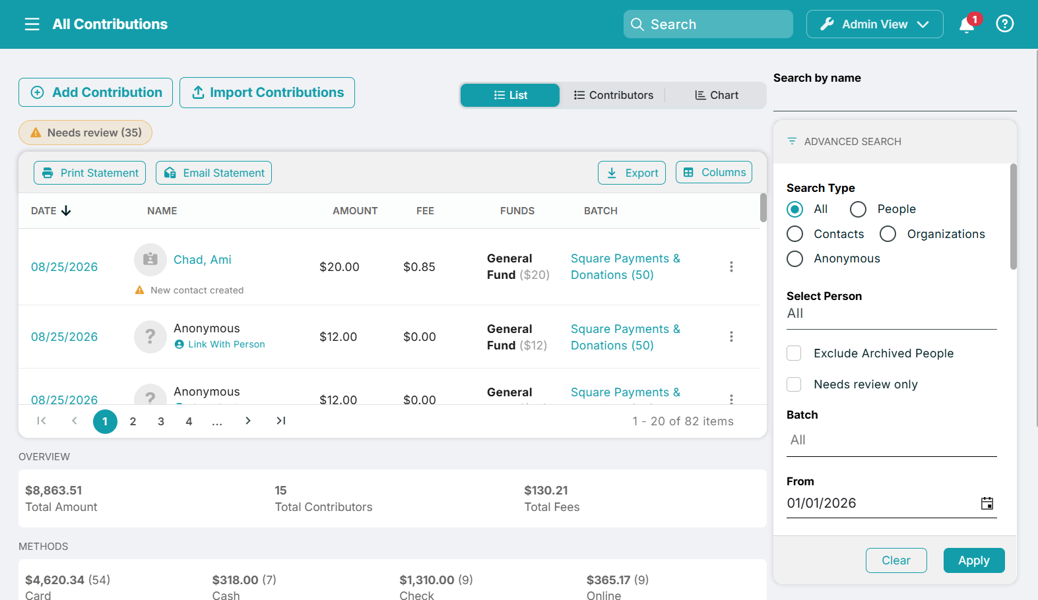Click the Link With Person user icon
Image resolution: width=1038 pixels, height=600 pixels.
179,344
